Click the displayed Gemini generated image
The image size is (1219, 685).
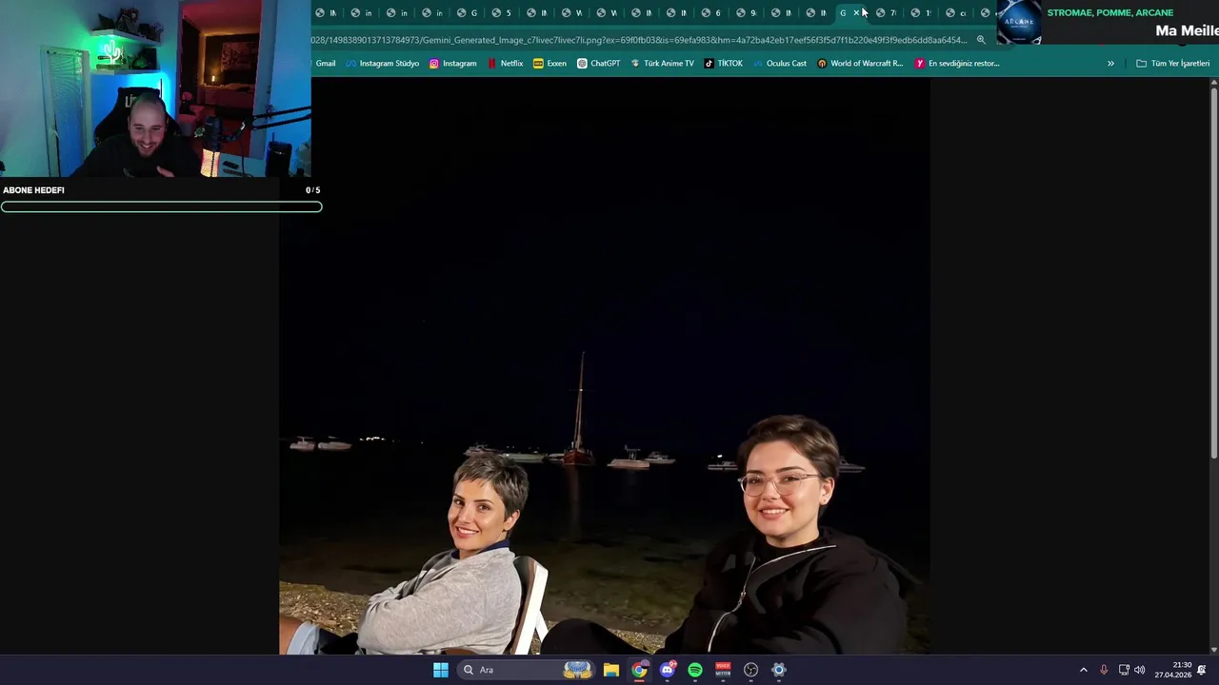604,366
